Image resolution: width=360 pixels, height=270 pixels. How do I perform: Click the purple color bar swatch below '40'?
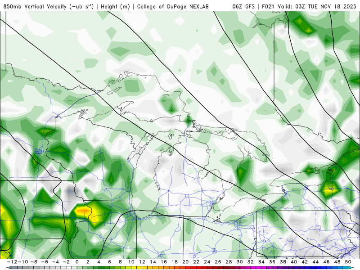point(297,268)
